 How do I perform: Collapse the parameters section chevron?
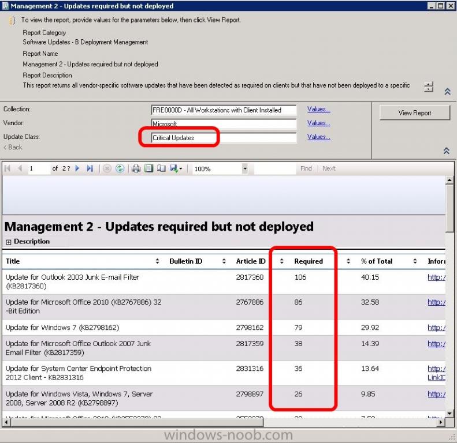(446, 151)
